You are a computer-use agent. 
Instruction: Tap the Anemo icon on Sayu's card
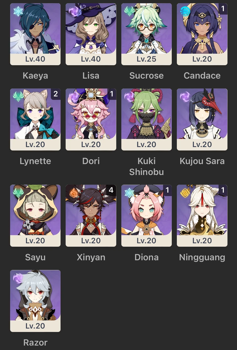pyautogui.click(x=18, y=193)
